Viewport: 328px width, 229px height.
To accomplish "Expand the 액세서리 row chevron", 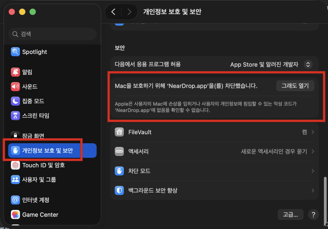I will tap(313, 151).
